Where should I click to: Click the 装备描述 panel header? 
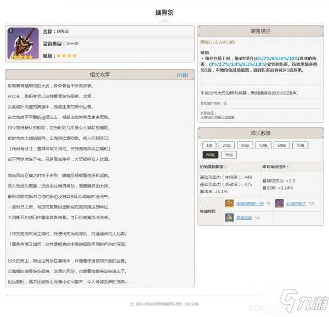pos(260,31)
